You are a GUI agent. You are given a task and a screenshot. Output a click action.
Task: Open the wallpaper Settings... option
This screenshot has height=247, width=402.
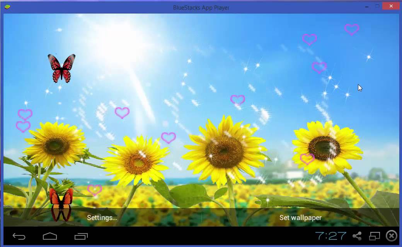click(x=102, y=218)
